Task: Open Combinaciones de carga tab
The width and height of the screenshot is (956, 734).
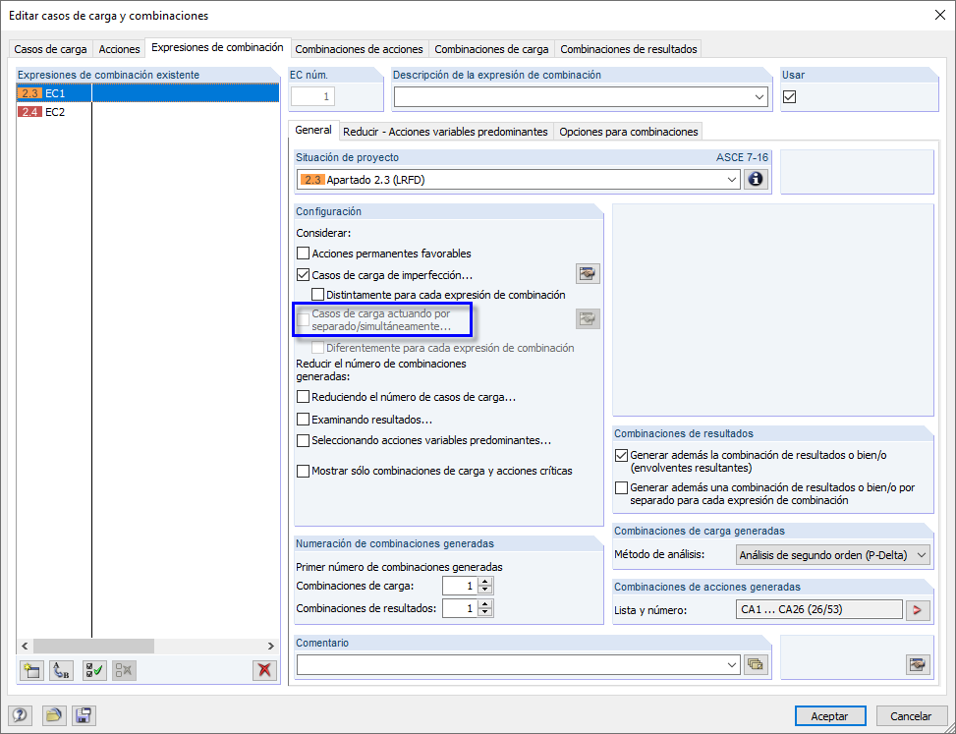Action: click(491, 49)
